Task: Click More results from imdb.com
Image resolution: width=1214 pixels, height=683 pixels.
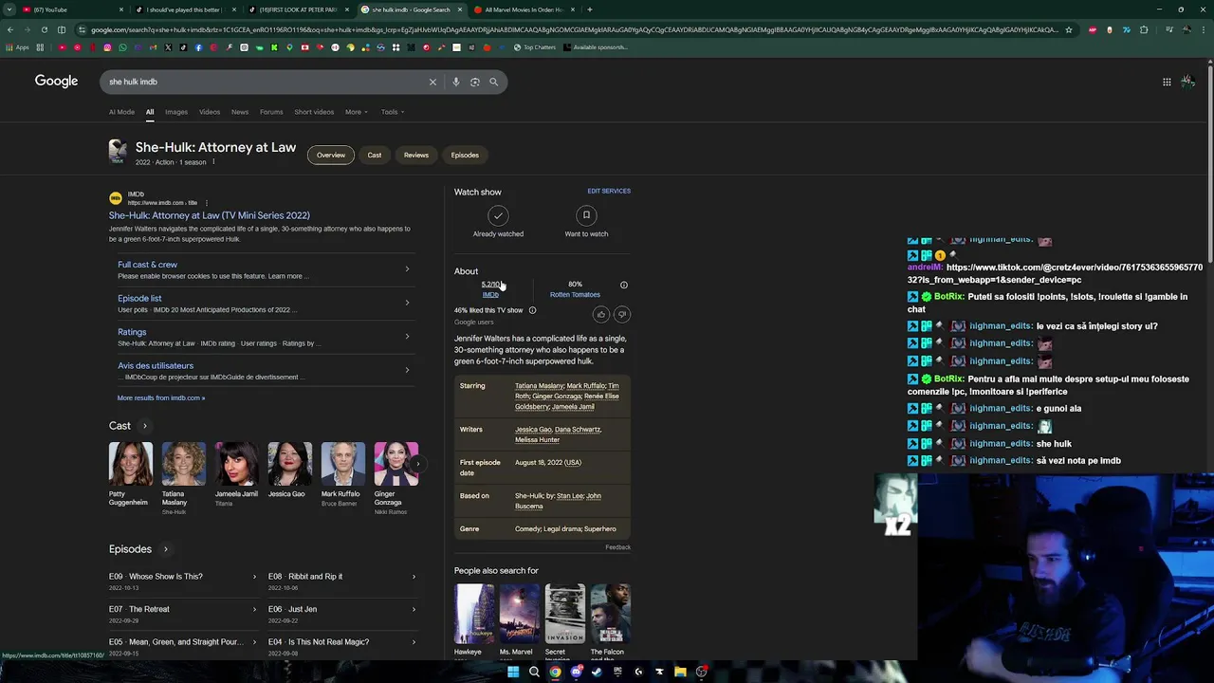Action: 161,398
